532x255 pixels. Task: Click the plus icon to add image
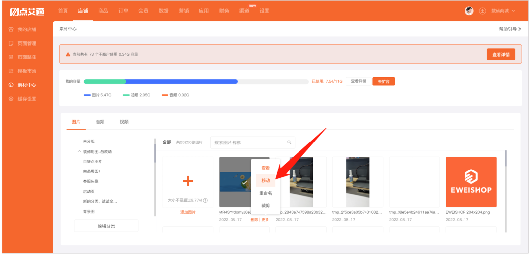pyautogui.click(x=188, y=181)
